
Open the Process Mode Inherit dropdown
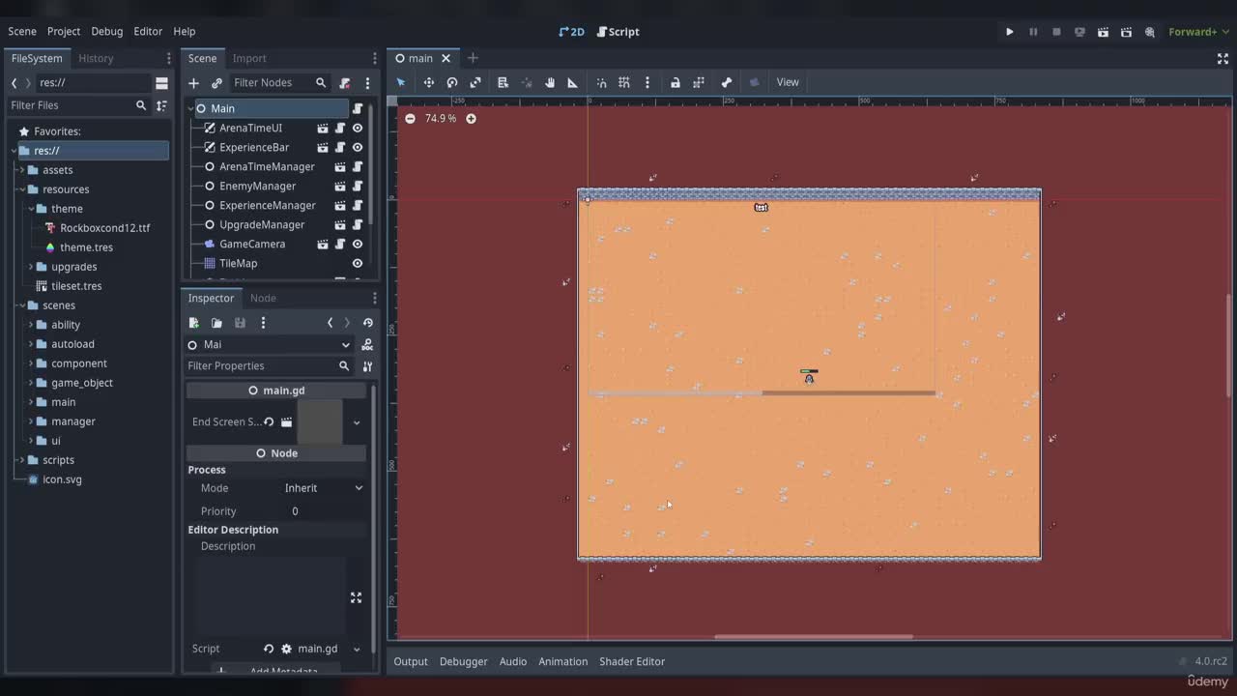coord(324,488)
